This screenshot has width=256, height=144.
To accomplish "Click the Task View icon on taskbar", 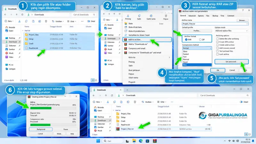I will (x=127, y=141).
